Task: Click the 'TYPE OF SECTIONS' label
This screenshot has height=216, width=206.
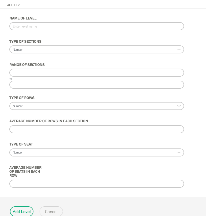Action: (25, 42)
